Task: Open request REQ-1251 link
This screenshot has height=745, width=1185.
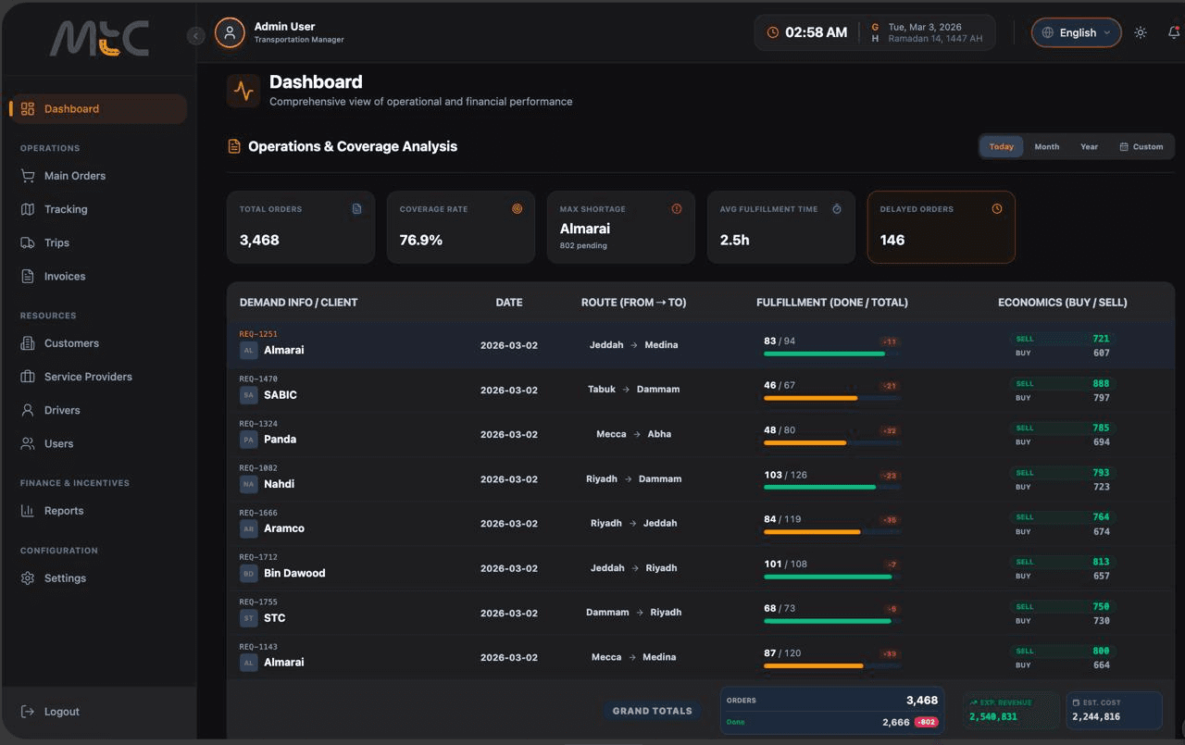Action: point(258,334)
